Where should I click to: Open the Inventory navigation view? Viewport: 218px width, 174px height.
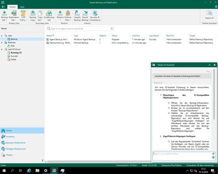pos(22,137)
